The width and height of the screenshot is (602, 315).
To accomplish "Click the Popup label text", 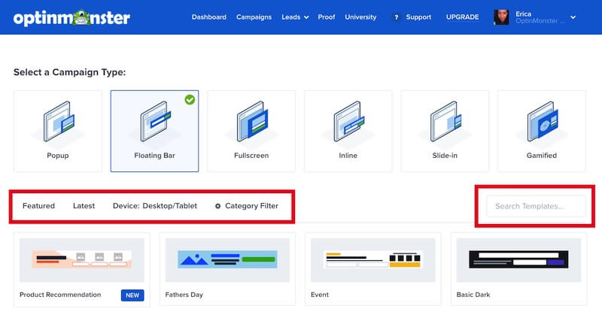I will (58, 156).
